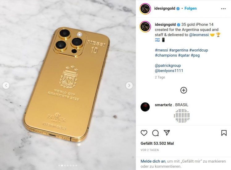The width and height of the screenshot is (231, 170).
Task: Open comments via speech bubble icon
Action: point(155,133)
